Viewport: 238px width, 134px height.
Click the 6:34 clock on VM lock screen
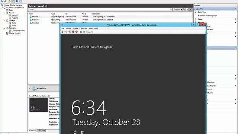click(x=89, y=108)
